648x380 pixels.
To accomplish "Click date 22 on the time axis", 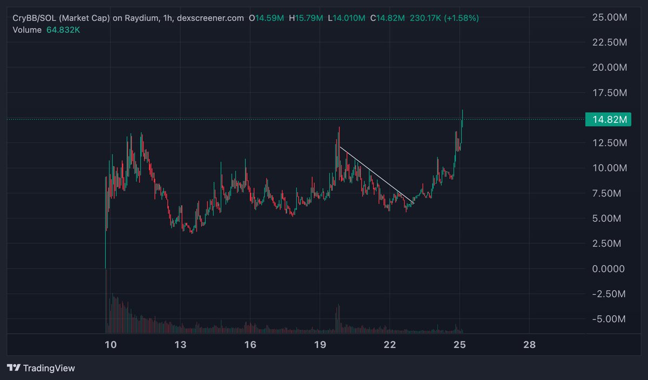I will [390, 344].
